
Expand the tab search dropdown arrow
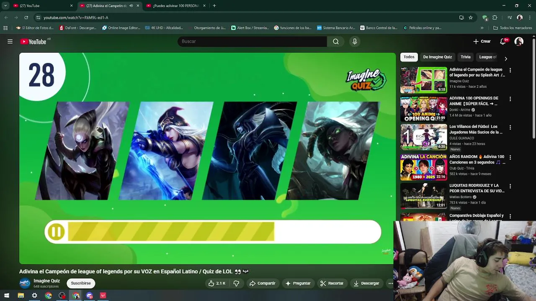coord(5,6)
